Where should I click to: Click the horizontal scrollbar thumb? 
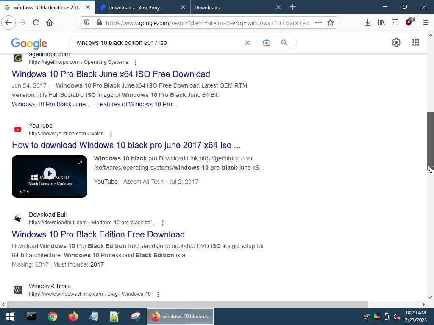[x=188, y=304]
